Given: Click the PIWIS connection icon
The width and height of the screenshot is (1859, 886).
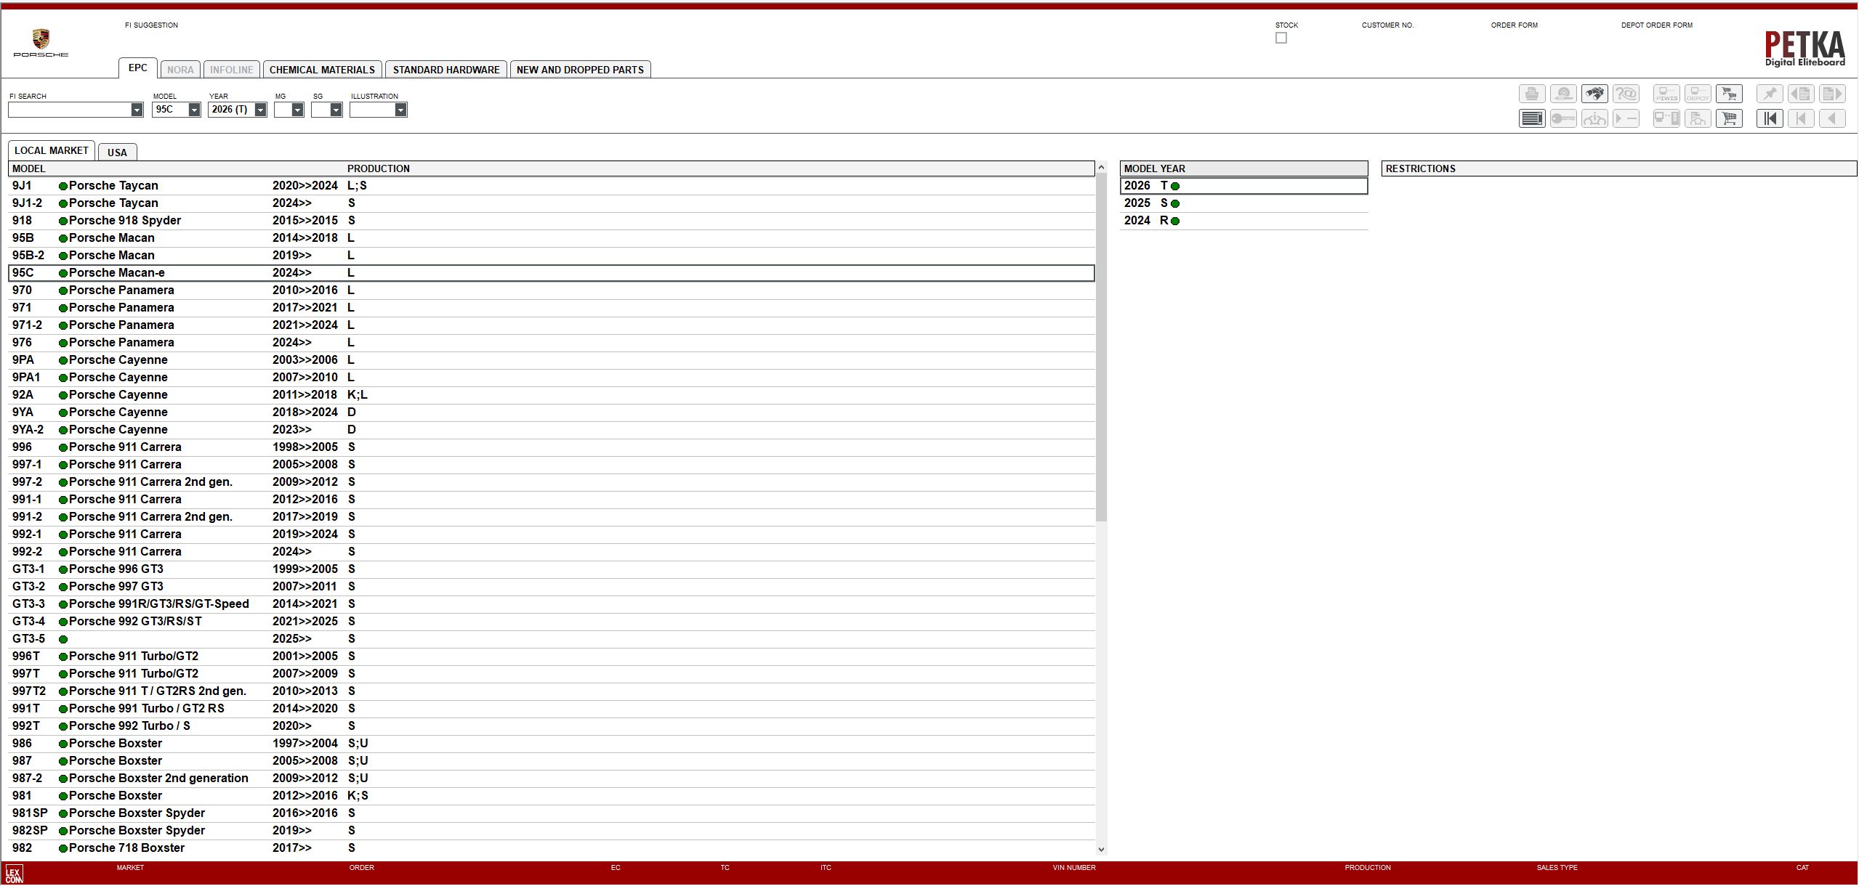Looking at the screenshot, I should (x=1666, y=94).
